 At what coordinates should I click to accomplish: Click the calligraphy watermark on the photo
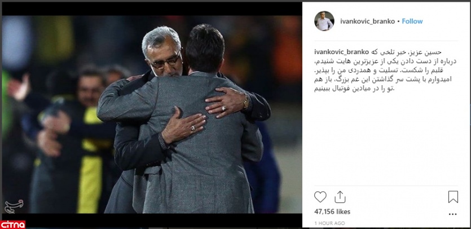tap(14, 206)
